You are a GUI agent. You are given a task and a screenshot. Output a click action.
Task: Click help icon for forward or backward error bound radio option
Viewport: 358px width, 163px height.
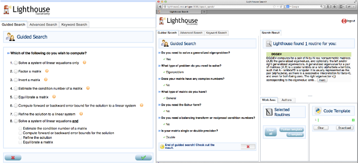[141, 105]
